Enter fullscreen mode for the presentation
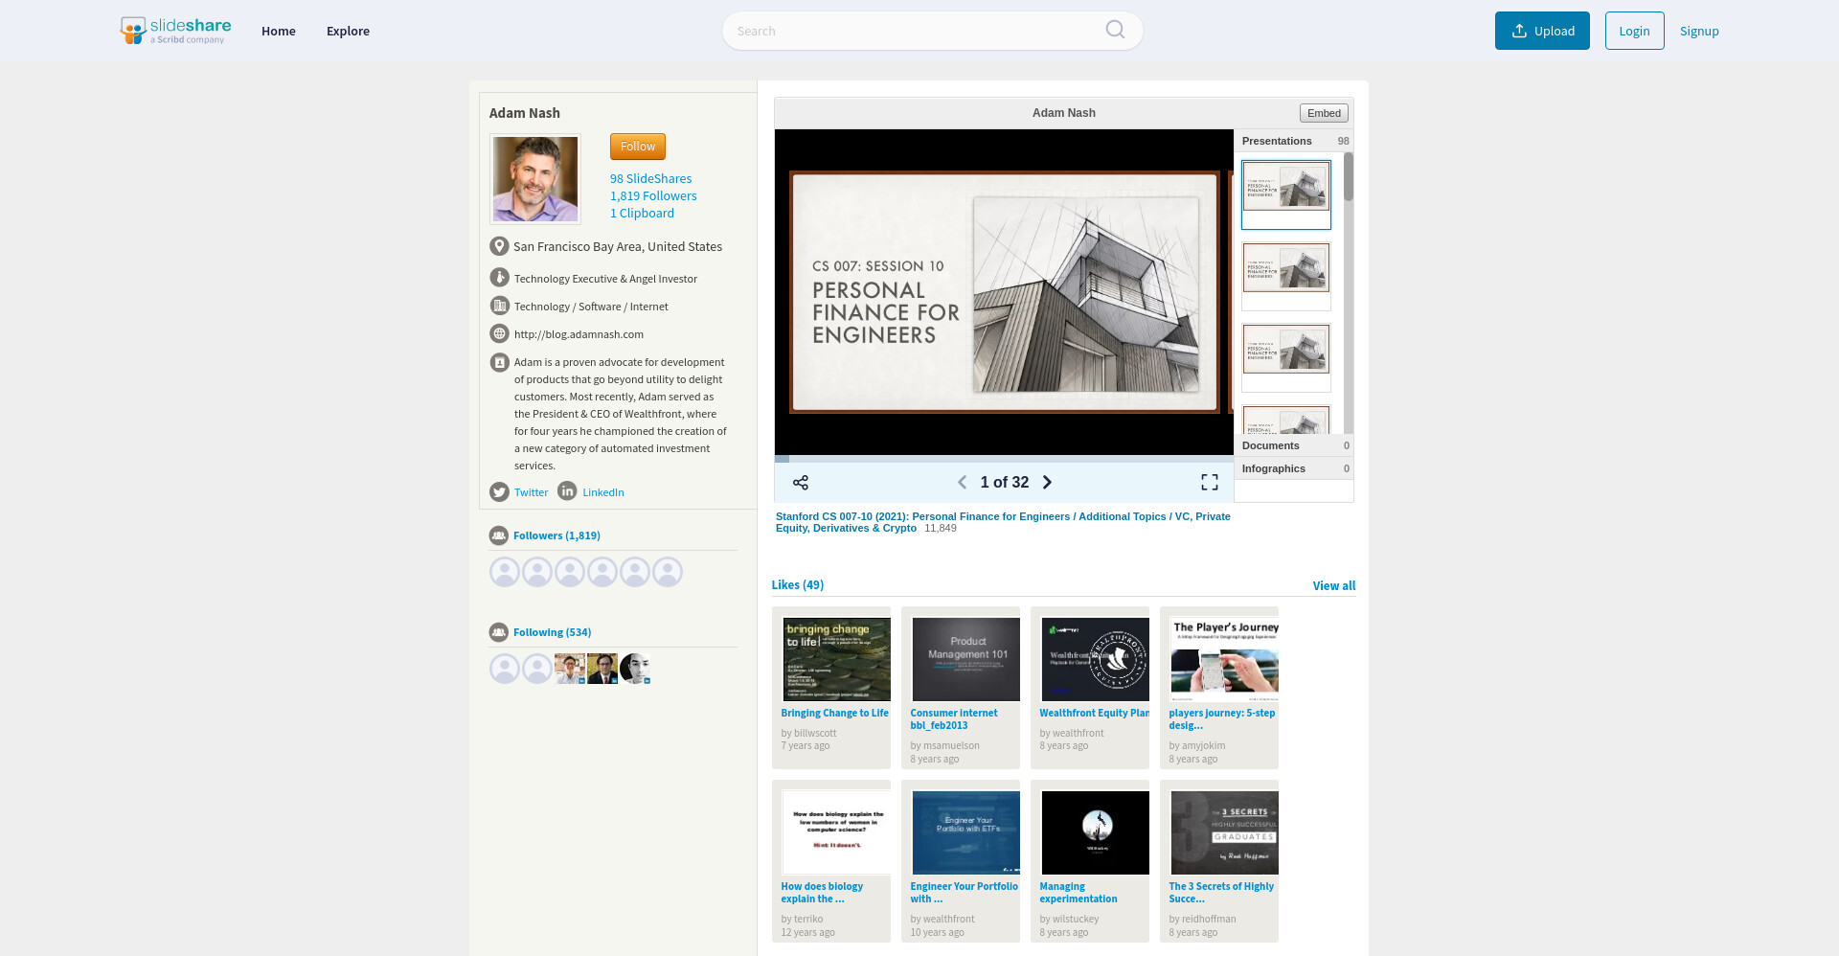Screen dimensions: 1839x956 tap(1210, 483)
